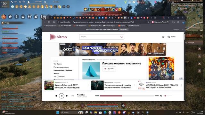Bookmark the page with the bookmark icon
205x115 pixels.
[x=148, y=22]
